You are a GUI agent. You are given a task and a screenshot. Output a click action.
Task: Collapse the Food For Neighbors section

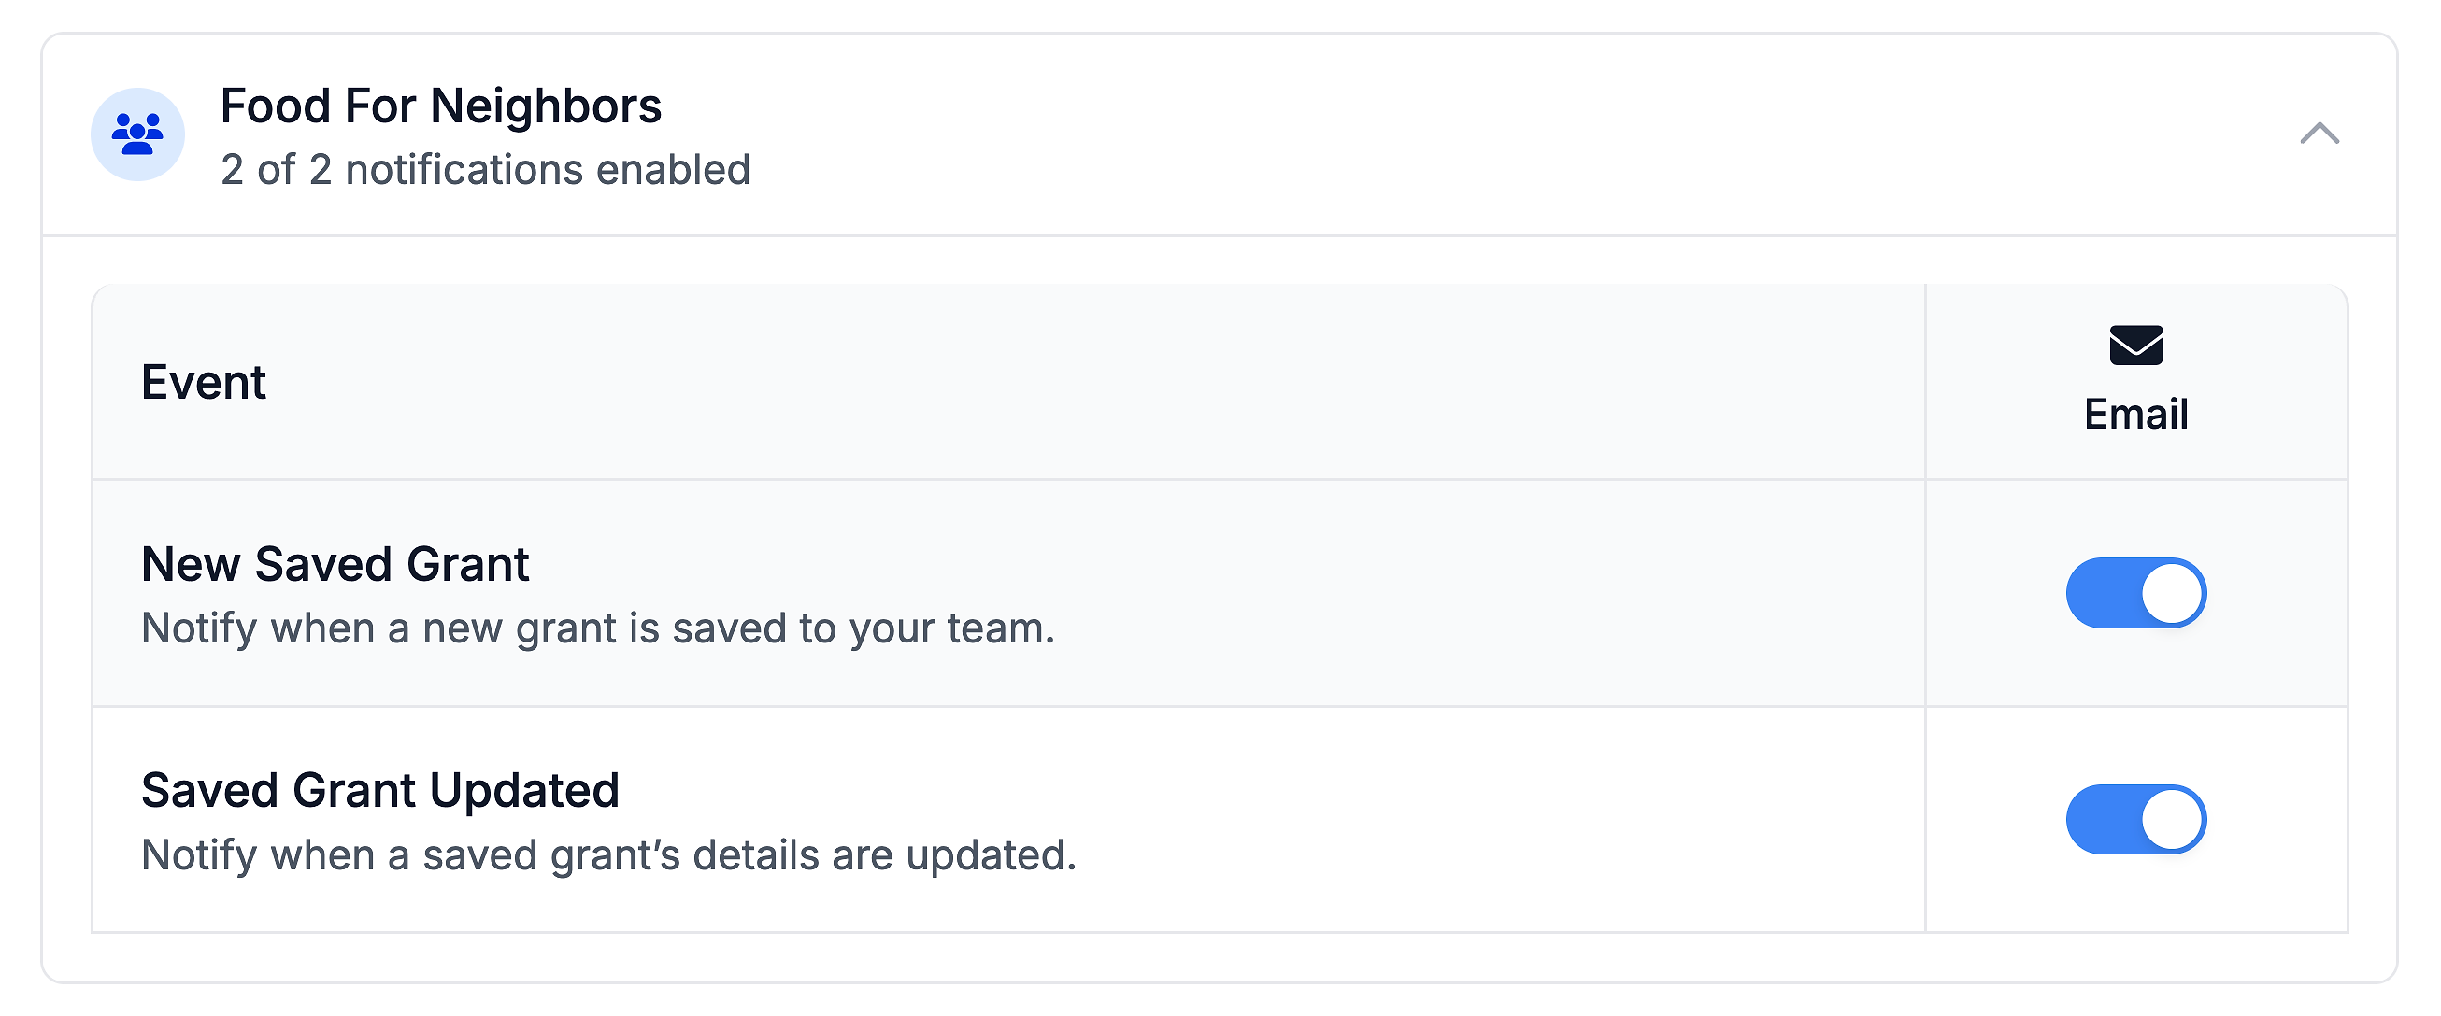[x=2319, y=134]
